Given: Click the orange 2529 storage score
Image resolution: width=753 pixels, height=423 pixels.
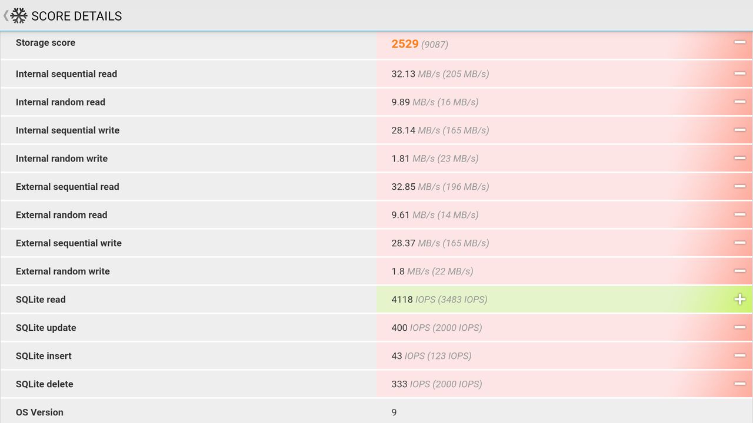Looking at the screenshot, I should click(x=405, y=44).
